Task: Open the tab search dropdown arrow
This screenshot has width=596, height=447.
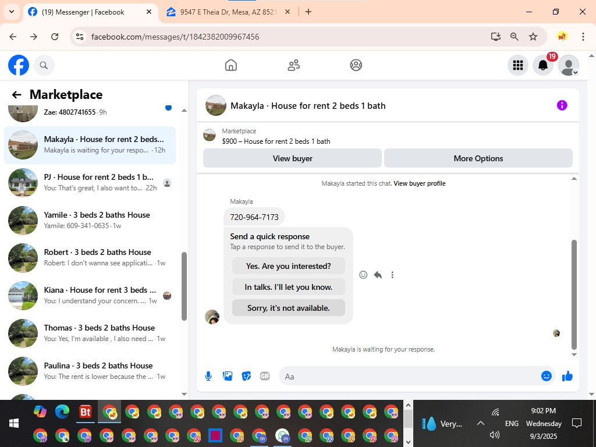Action: tap(12, 12)
